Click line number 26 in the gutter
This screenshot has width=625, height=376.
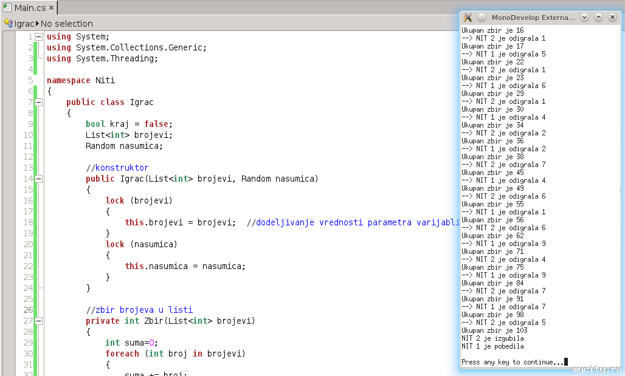click(x=28, y=310)
